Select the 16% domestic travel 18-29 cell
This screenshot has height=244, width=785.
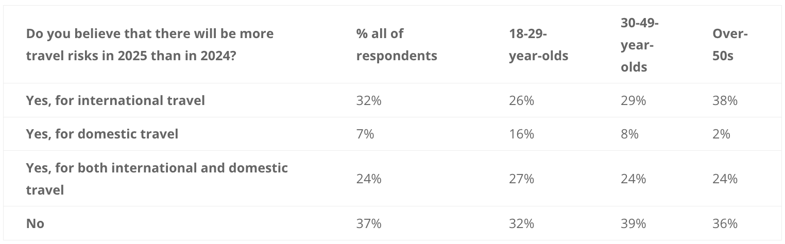coord(521,134)
